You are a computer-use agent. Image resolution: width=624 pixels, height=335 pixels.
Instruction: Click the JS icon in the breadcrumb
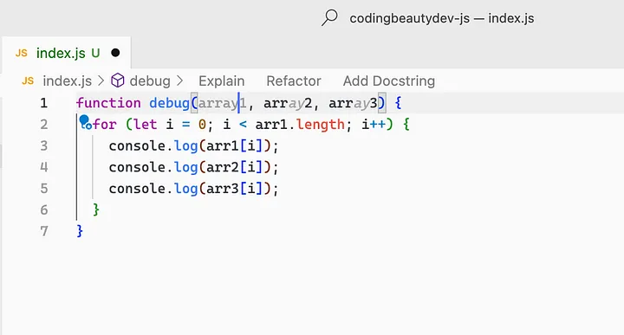pos(28,81)
